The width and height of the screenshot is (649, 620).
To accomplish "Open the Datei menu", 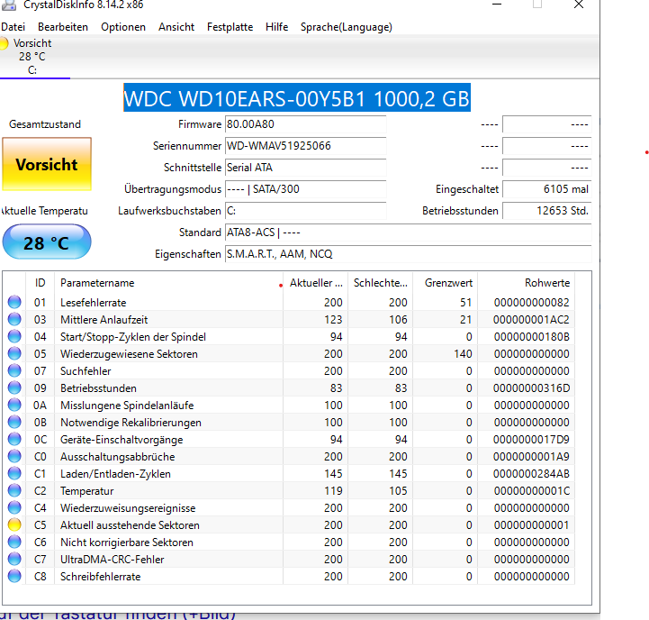I will 13,27.
